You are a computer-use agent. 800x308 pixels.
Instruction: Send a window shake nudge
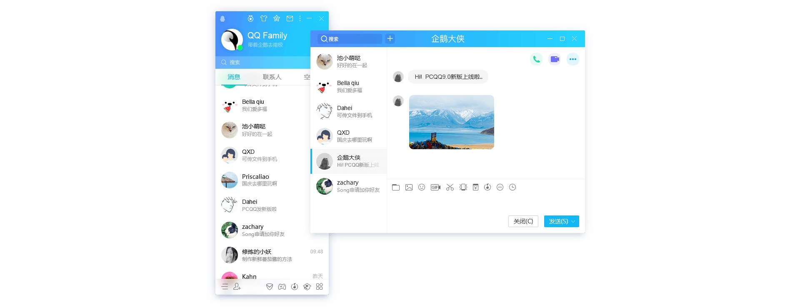[x=463, y=188]
